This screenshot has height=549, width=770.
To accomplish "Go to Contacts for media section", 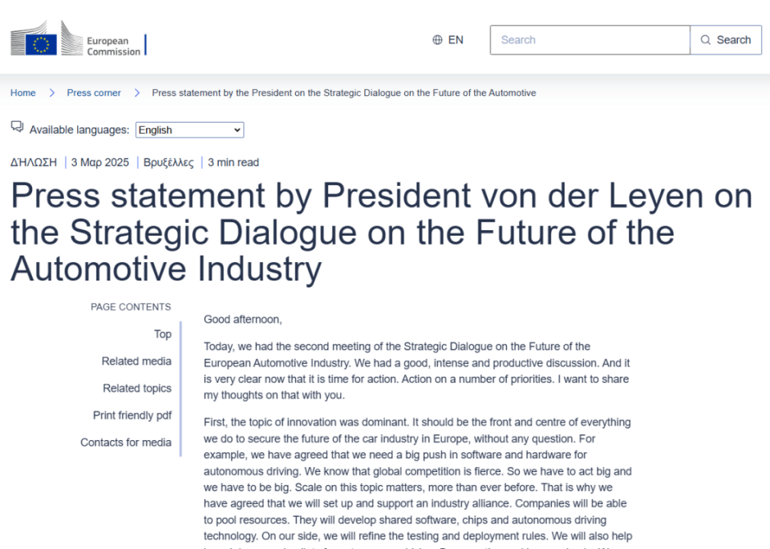I will pyautogui.click(x=126, y=442).
